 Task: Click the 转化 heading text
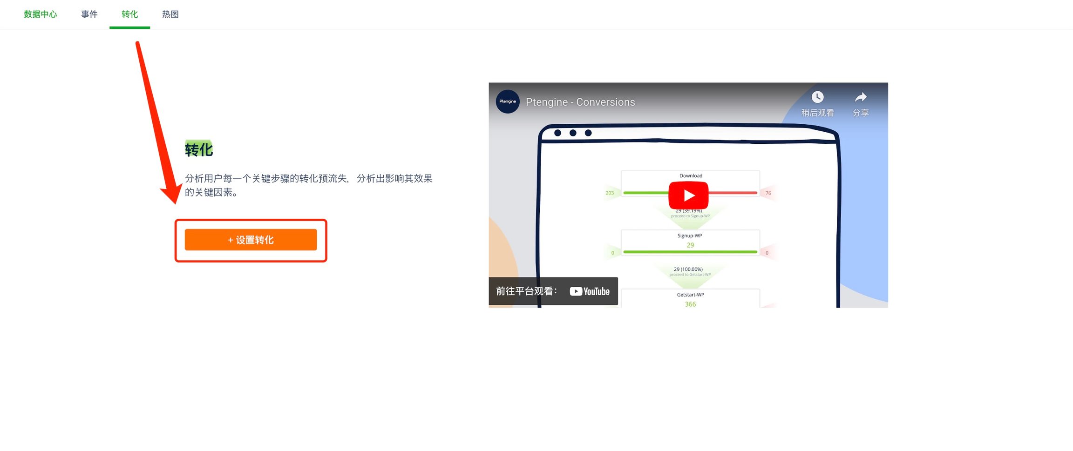[x=199, y=149]
